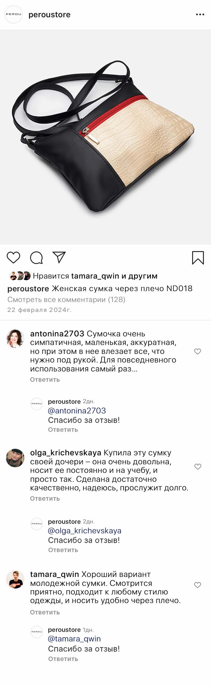Open the three-dots post options menu
The width and height of the screenshot is (211, 686).
click(200, 15)
